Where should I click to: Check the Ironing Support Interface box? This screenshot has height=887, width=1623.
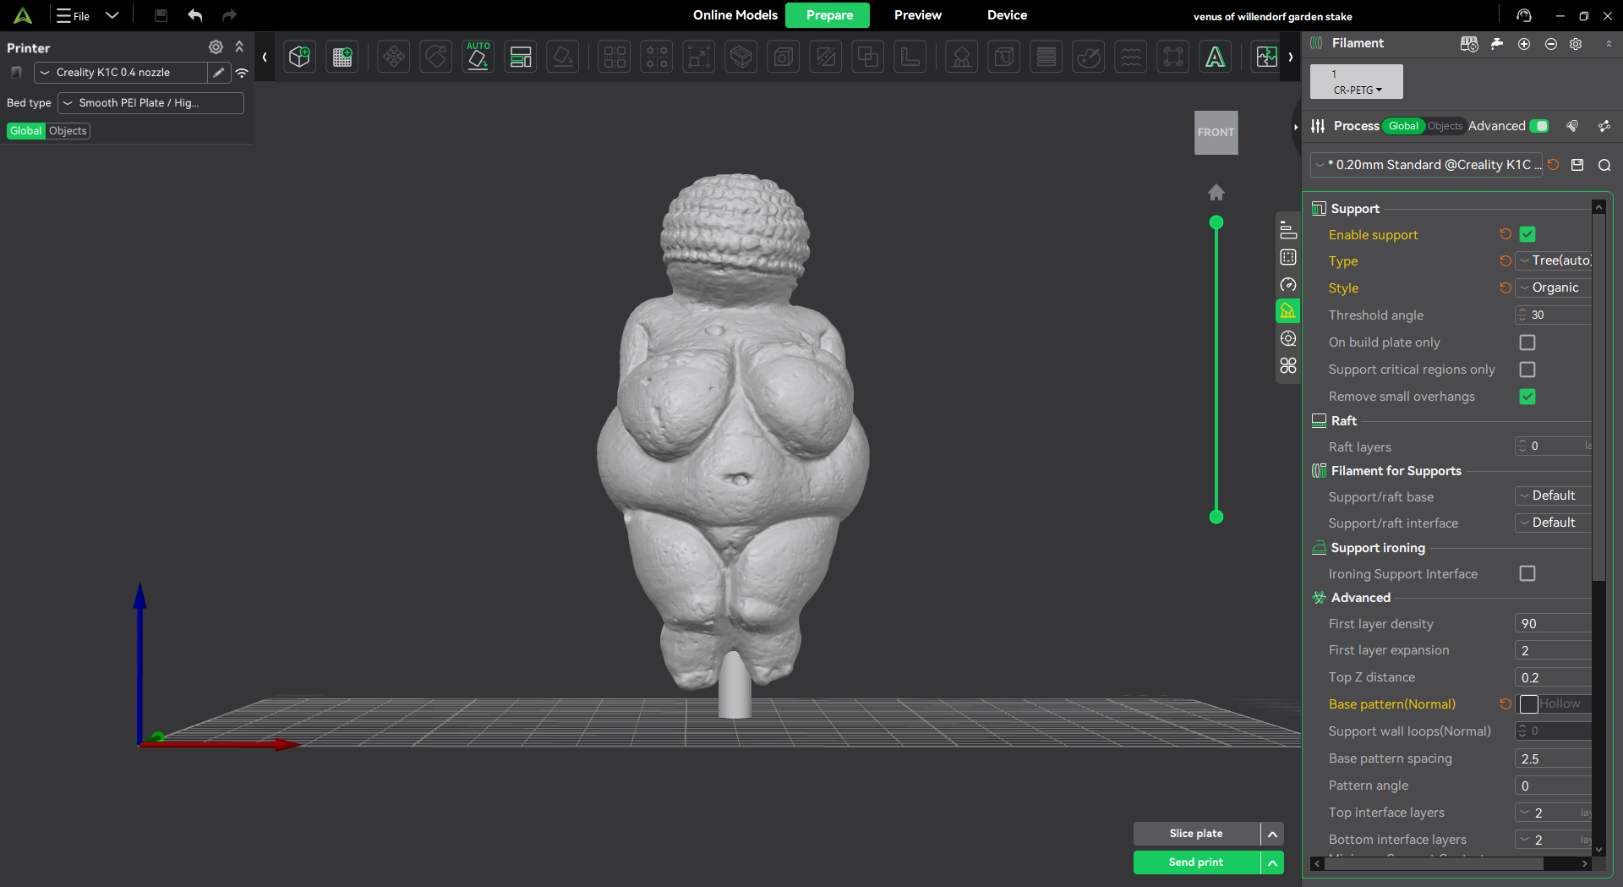tap(1527, 573)
